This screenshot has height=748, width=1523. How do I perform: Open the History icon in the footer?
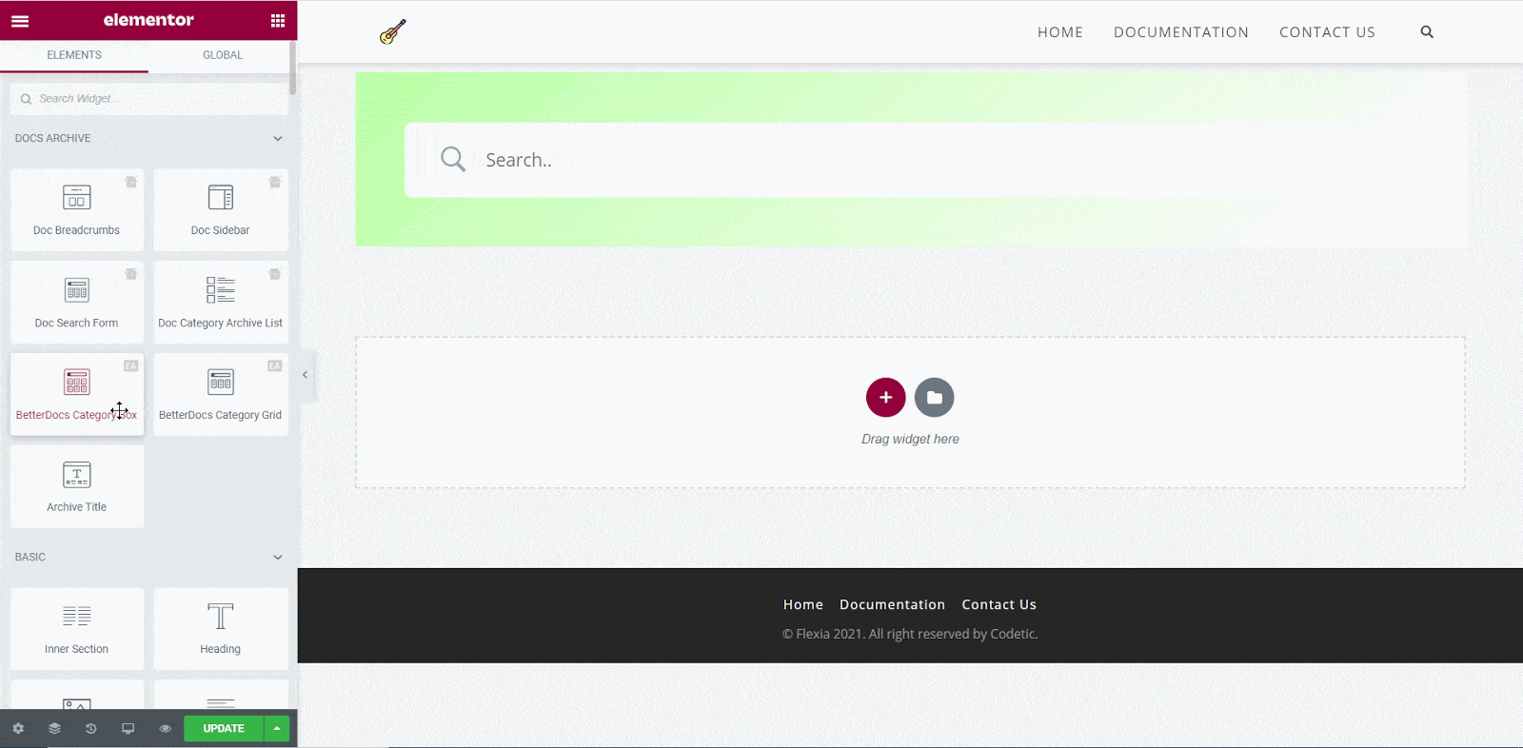click(x=91, y=728)
